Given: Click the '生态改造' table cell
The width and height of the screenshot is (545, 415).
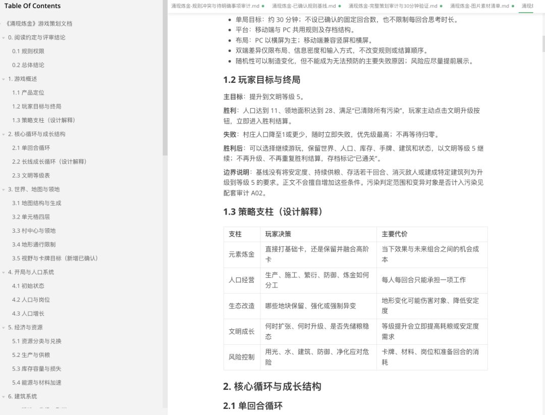Looking at the screenshot, I should (x=242, y=306).
